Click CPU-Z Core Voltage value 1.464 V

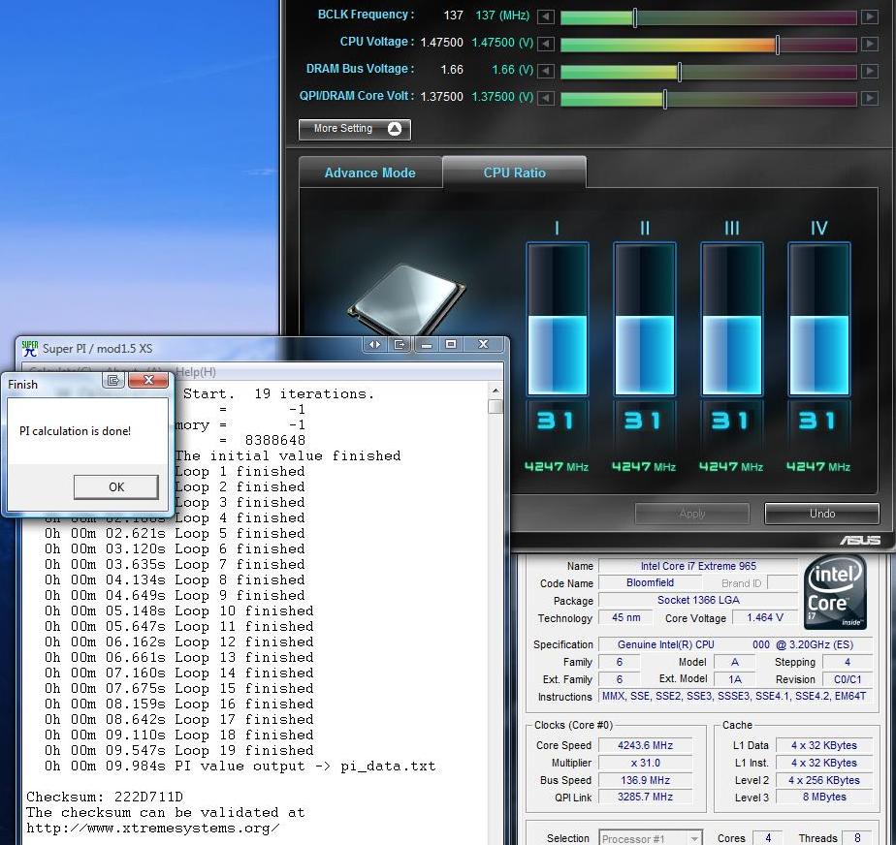(764, 617)
